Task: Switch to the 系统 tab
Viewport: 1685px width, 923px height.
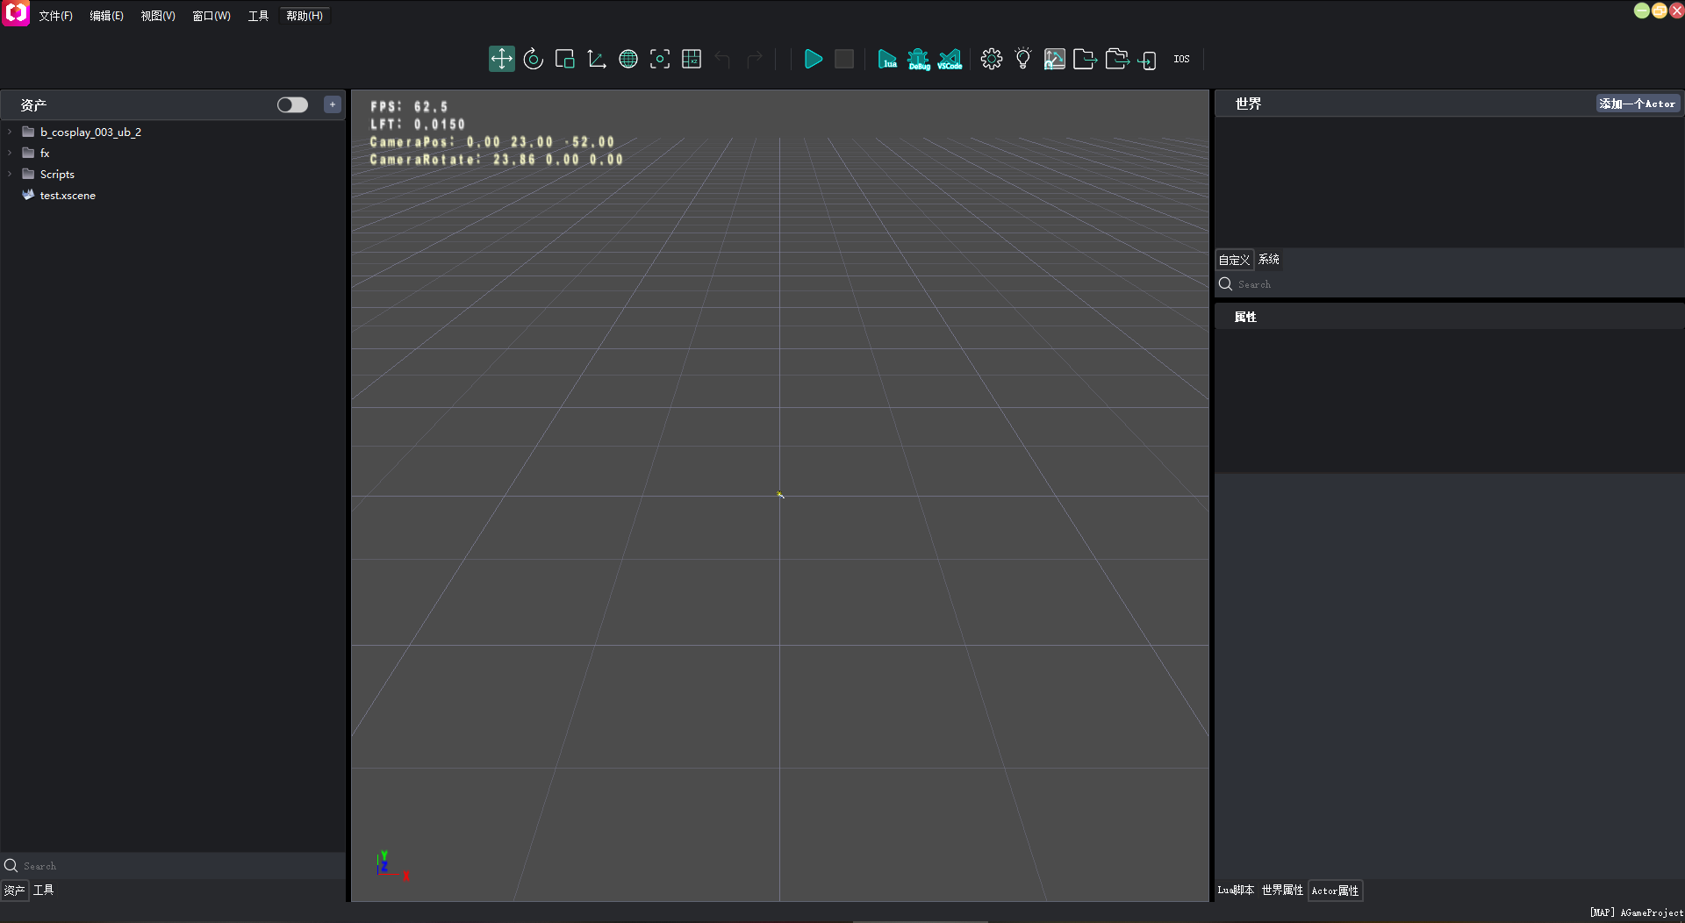Action: coord(1269,260)
